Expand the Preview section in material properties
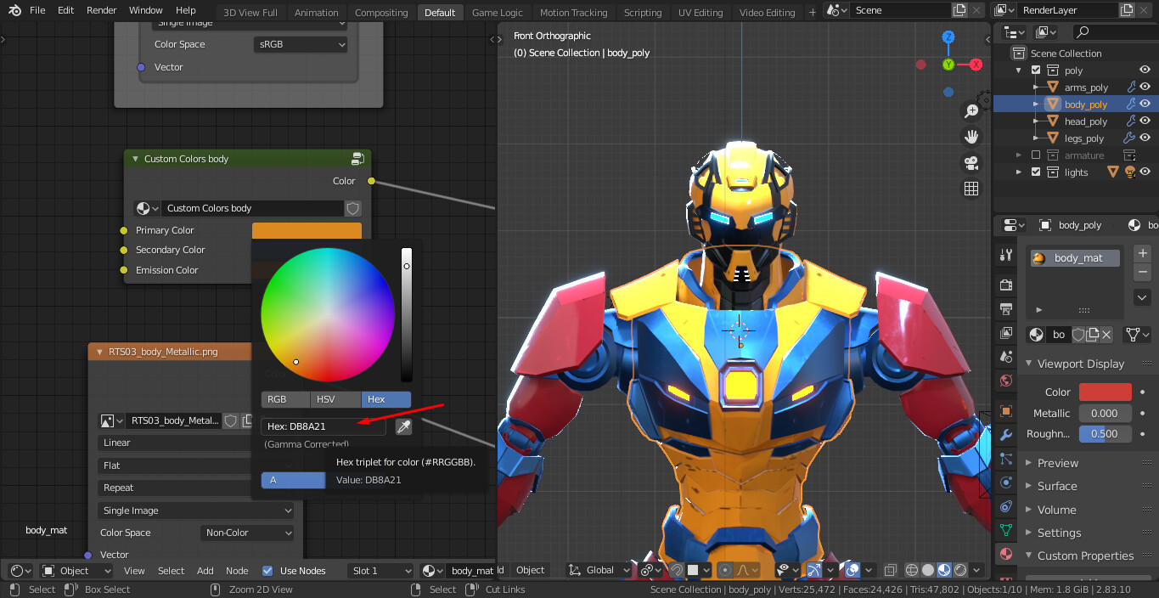This screenshot has width=1159, height=598. [x=1056, y=463]
